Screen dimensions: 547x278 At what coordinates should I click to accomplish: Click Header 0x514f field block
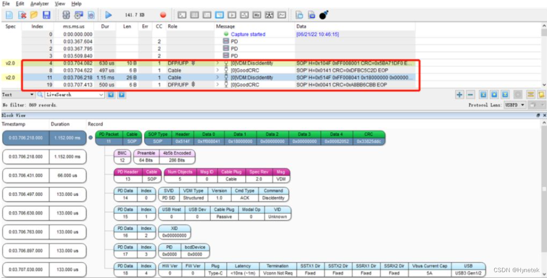(x=182, y=138)
